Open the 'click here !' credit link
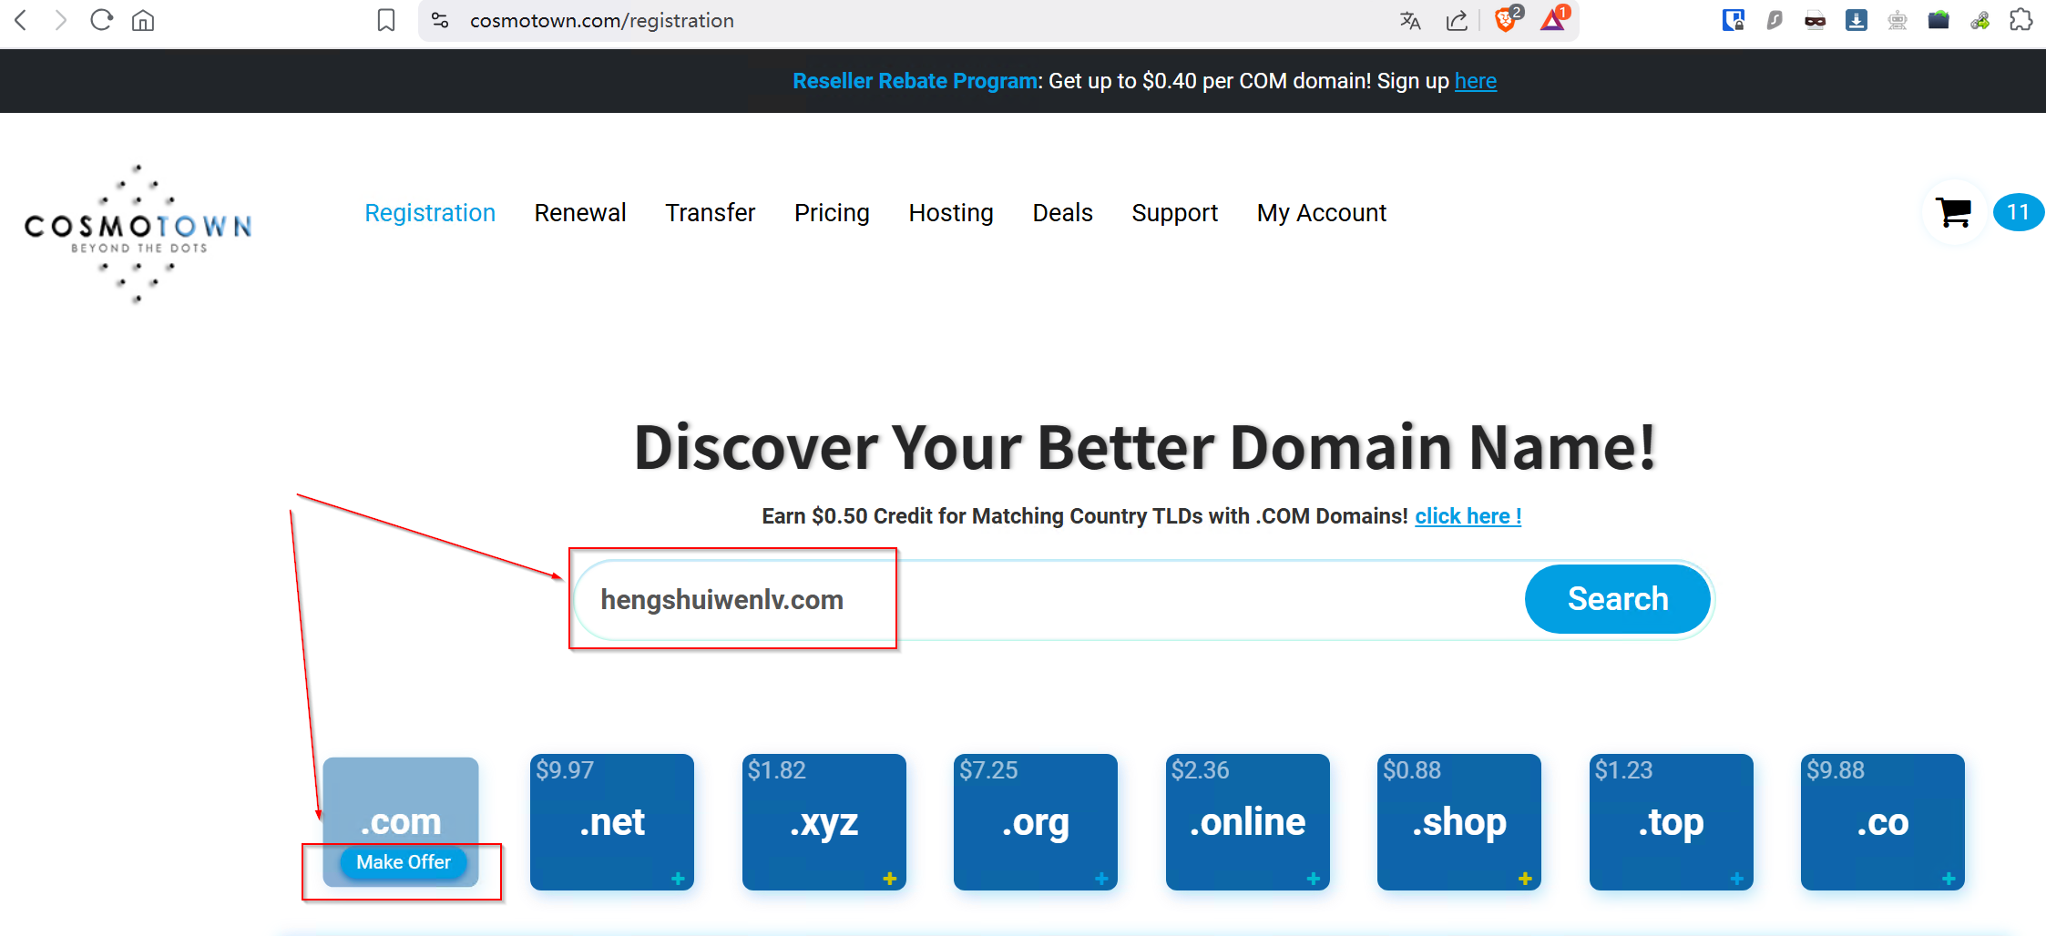This screenshot has width=2046, height=936. coord(1468,516)
